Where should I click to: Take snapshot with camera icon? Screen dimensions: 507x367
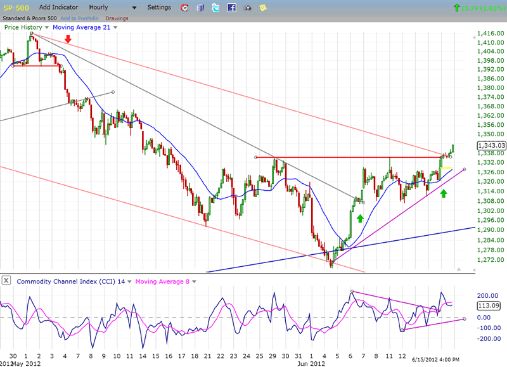coord(247,8)
